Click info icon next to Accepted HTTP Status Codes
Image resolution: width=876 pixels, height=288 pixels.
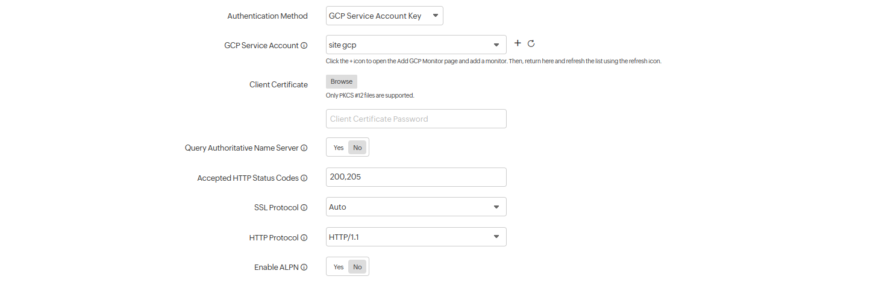[304, 178]
